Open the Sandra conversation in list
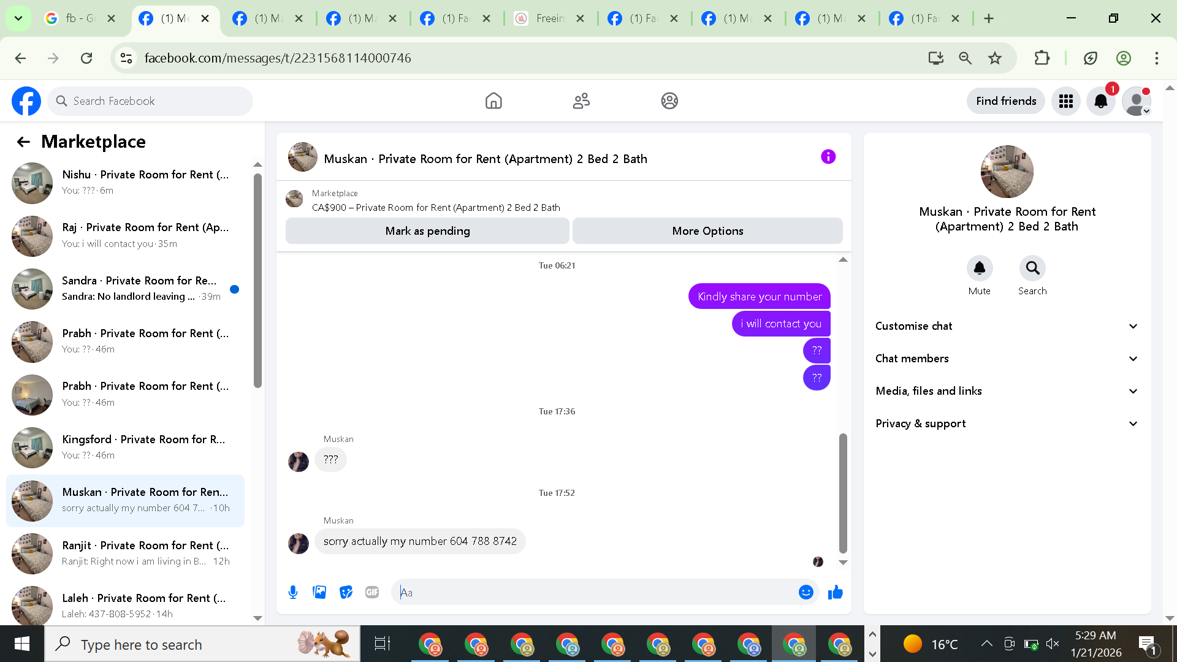 tap(126, 289)
